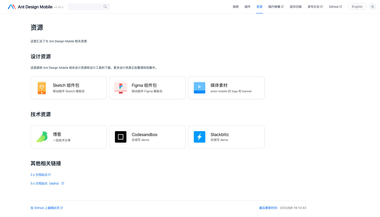Open the 3.x 文档站点（alpha） link
Screen dimensions: 380x217
point(47,183)
